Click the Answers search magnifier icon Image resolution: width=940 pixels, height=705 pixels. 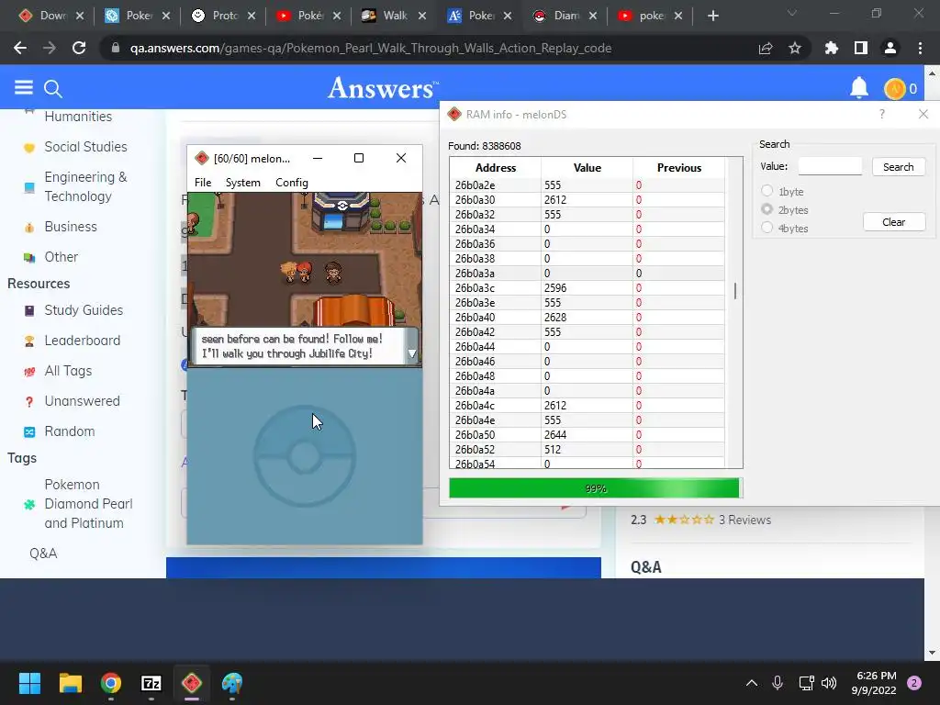pyautogui.click(x=52, y=89)
